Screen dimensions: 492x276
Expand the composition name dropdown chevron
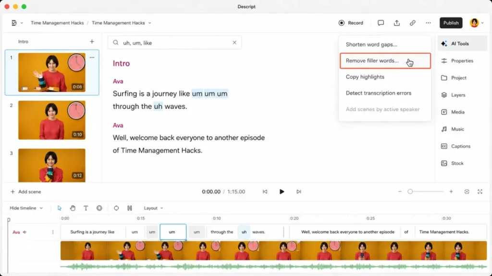(x=150, y=23)
